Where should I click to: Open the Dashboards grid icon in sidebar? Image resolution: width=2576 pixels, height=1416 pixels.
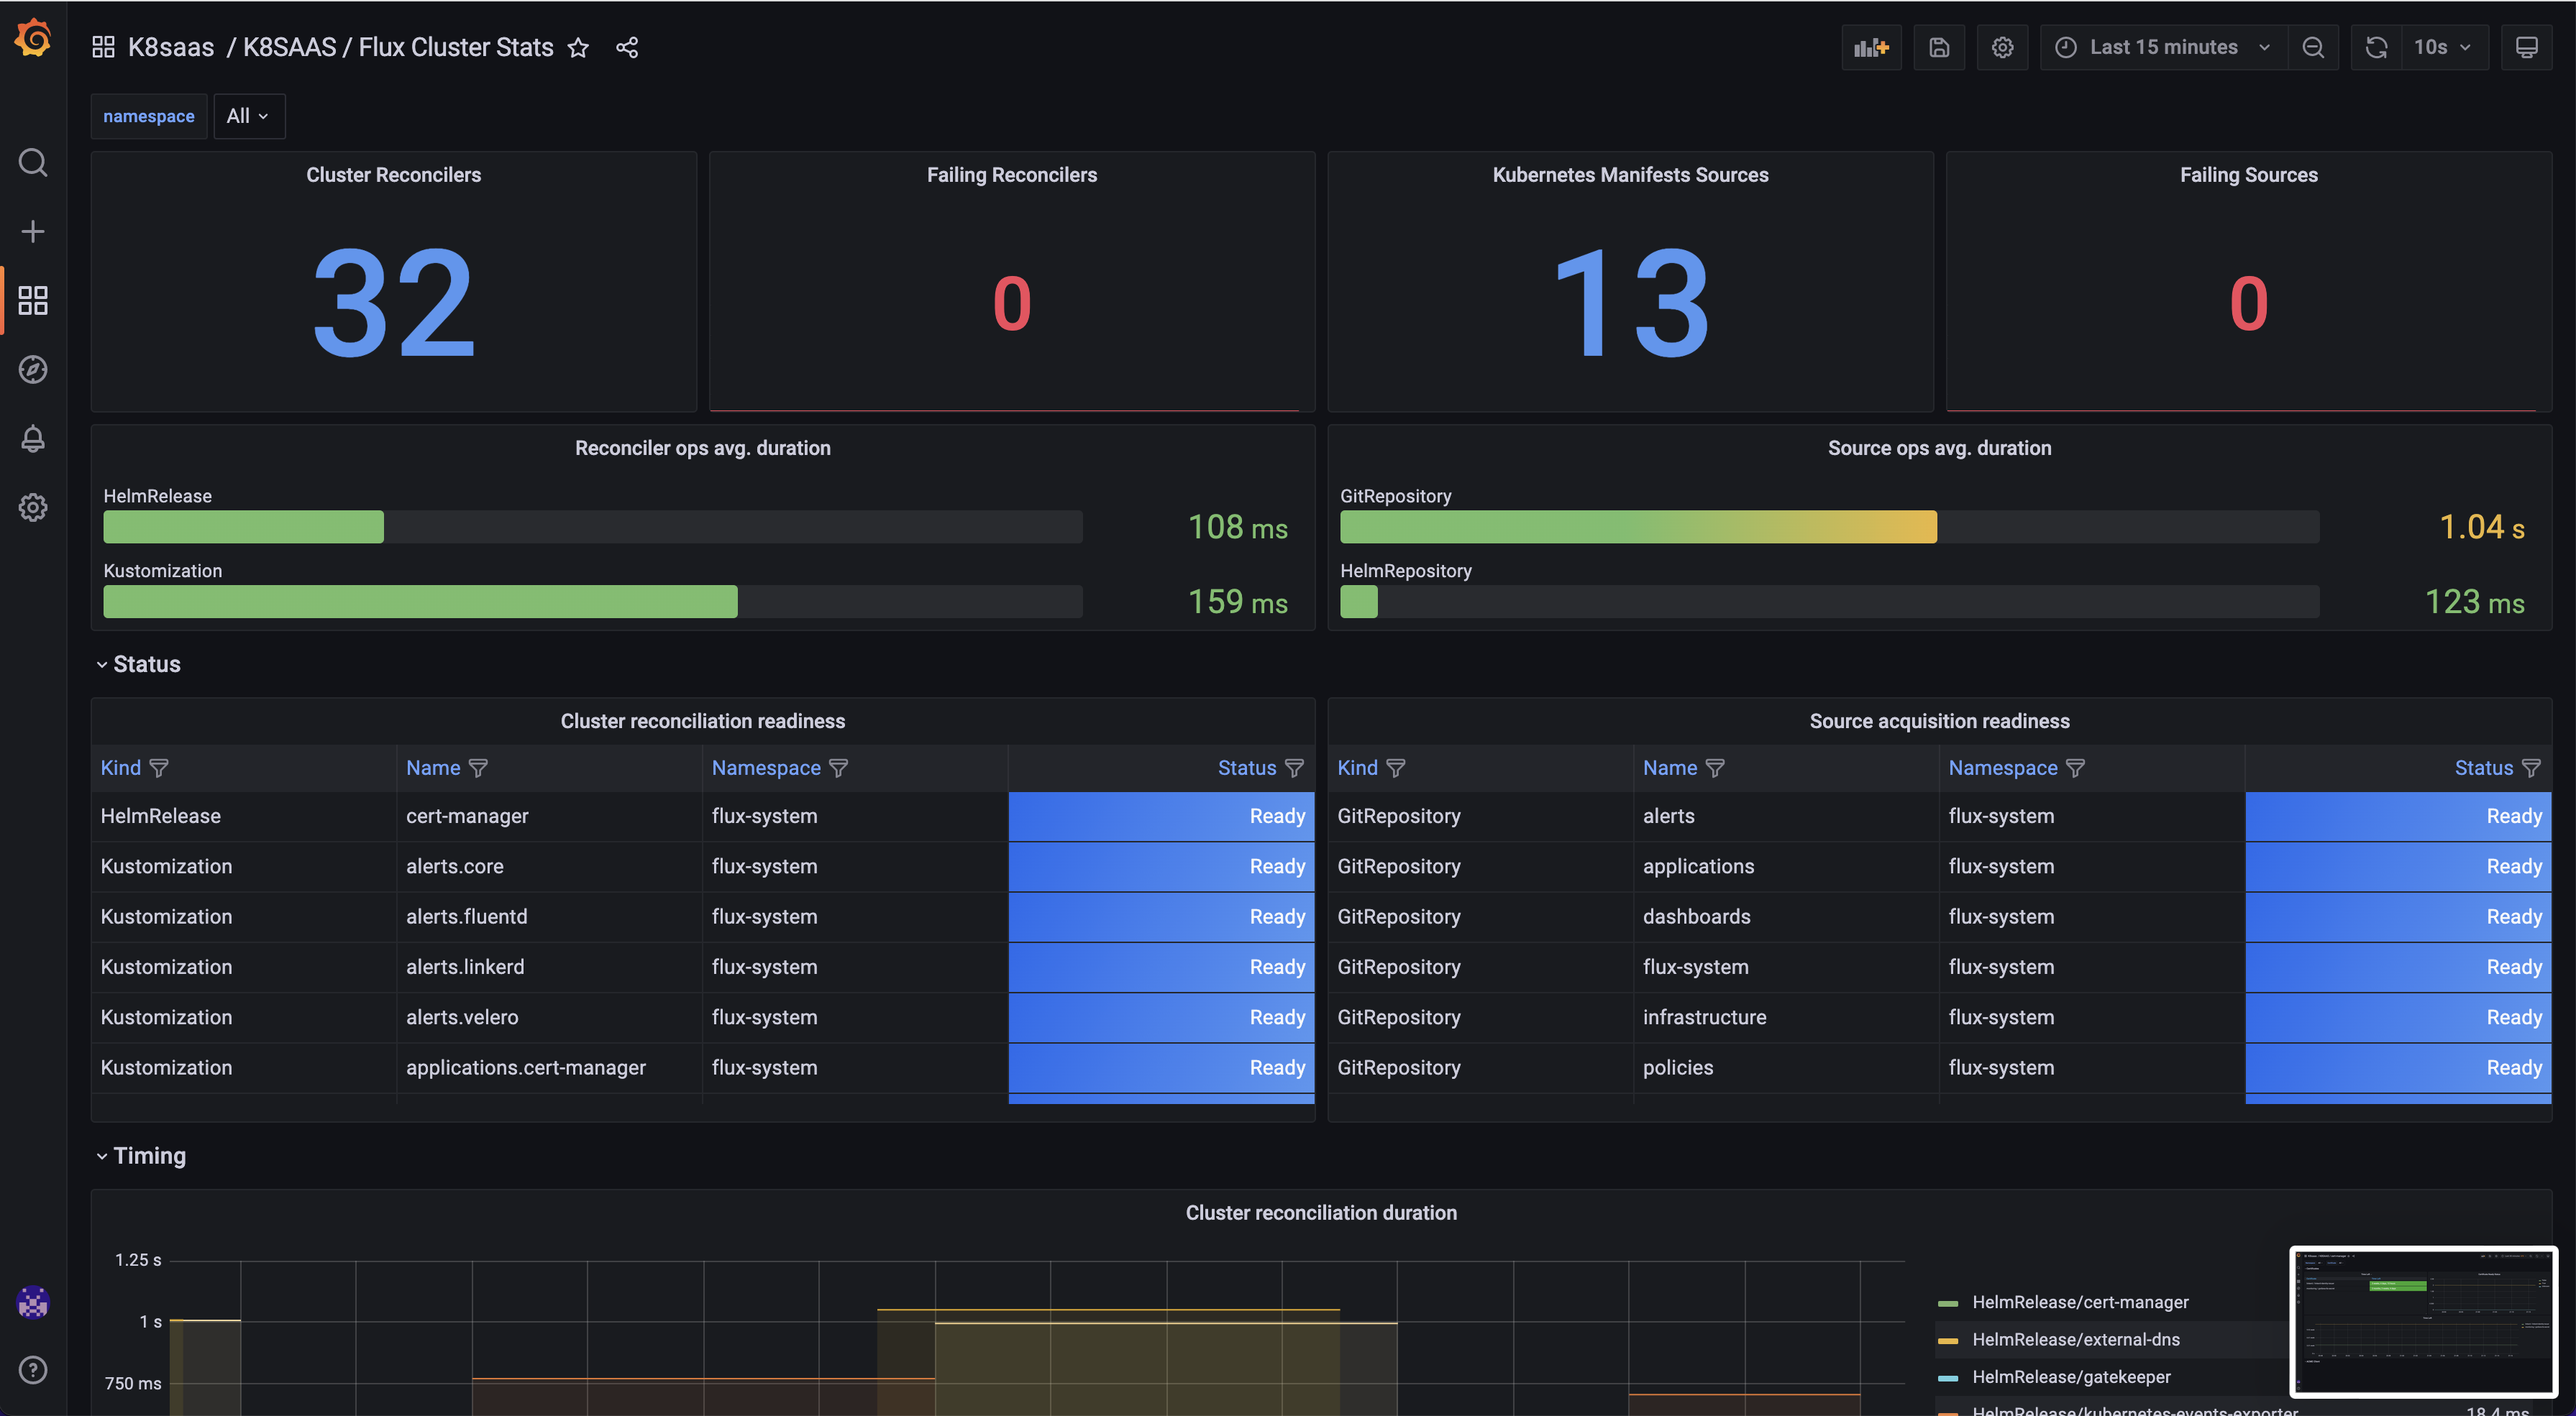tap(33, 300)
